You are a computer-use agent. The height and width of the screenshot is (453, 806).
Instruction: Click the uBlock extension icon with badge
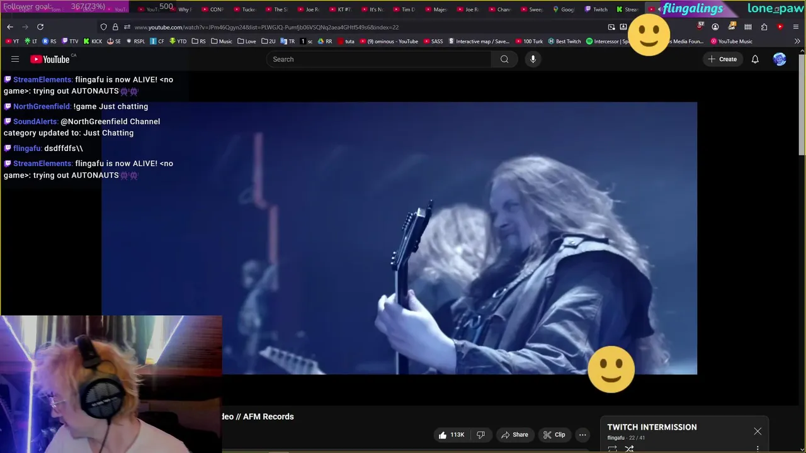click(x=700, y=26)
